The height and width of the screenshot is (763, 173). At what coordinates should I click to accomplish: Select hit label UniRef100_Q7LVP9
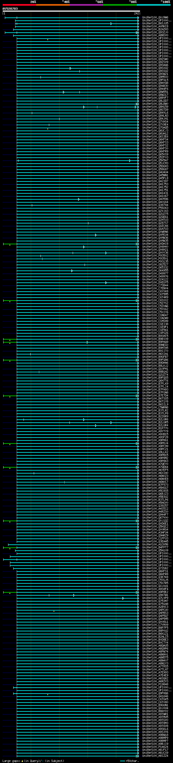[x=155, y=598]
